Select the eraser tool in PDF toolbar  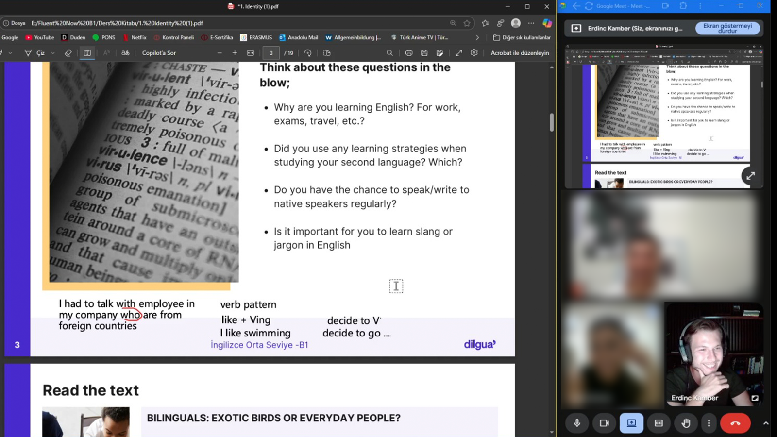tap(68, 53)
